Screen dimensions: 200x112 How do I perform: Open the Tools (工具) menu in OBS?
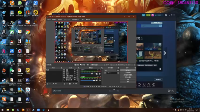point(82,20)
